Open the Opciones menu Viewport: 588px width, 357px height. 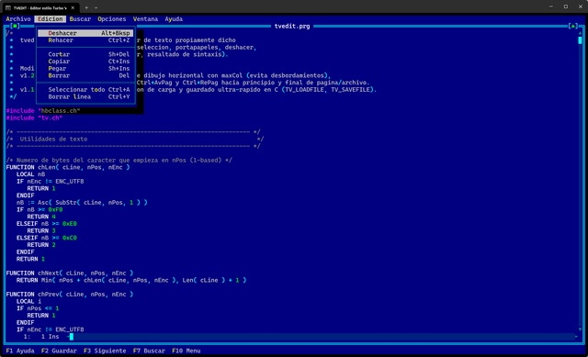pyautogui.click(x=112, y=19)
